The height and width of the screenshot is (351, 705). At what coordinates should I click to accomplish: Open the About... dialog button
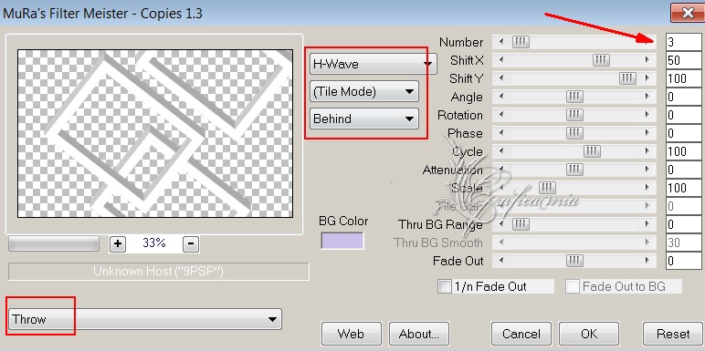coord(418,334)
